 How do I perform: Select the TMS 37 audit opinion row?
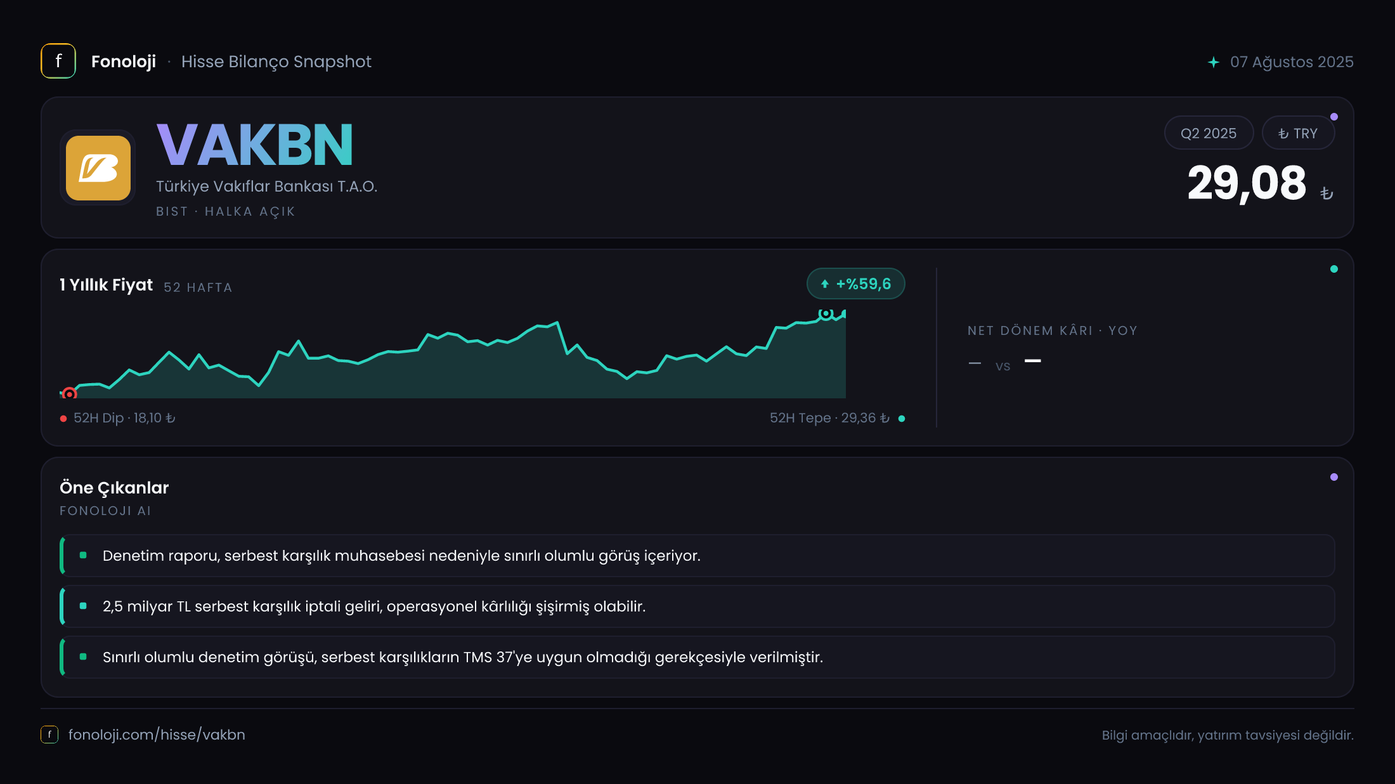tap(697, 657)
